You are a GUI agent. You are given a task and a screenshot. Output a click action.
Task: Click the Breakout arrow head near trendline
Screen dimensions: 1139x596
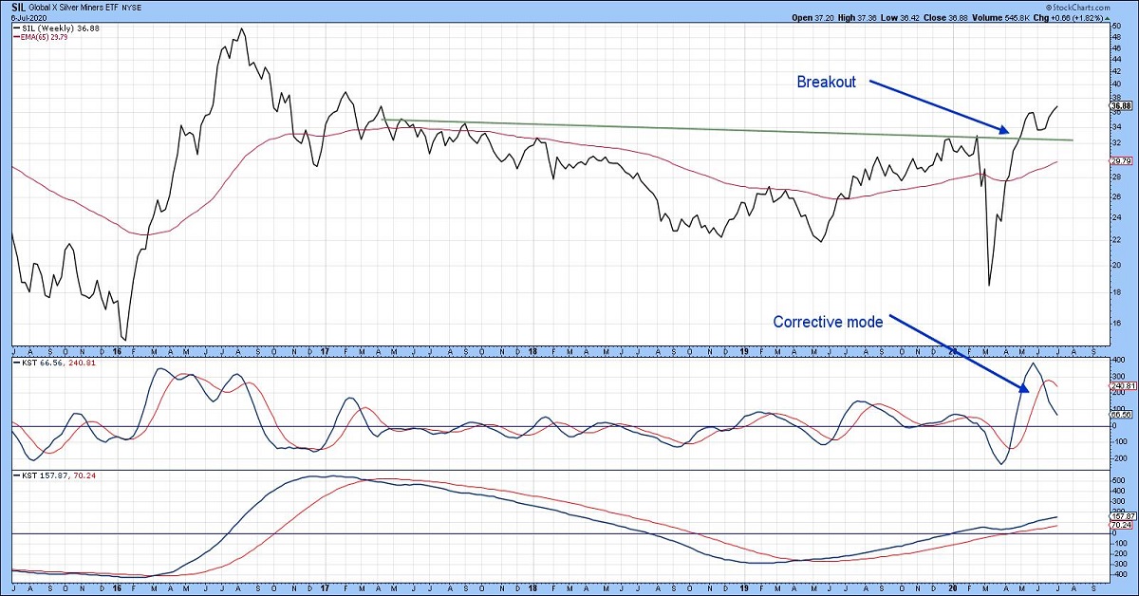pos(1004,130)
